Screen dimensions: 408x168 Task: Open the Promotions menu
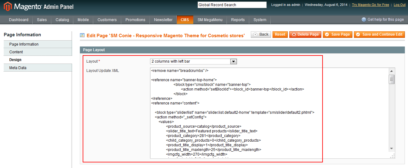pos(135,20)
